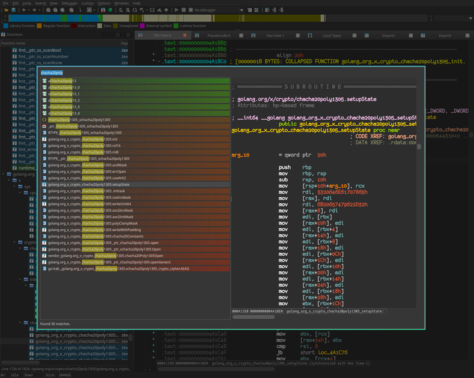Click the function icon of writeWithPadding result
The height and width of the screenshot is (378, 474).
[44, 230]
